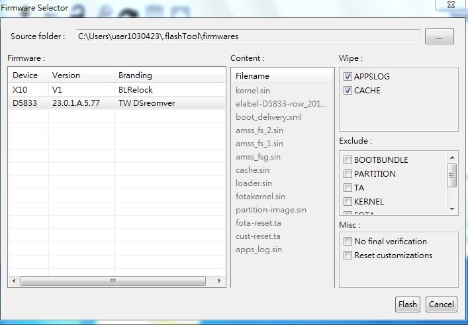Close the Firmware Selector window

click(x=451, y=5)
